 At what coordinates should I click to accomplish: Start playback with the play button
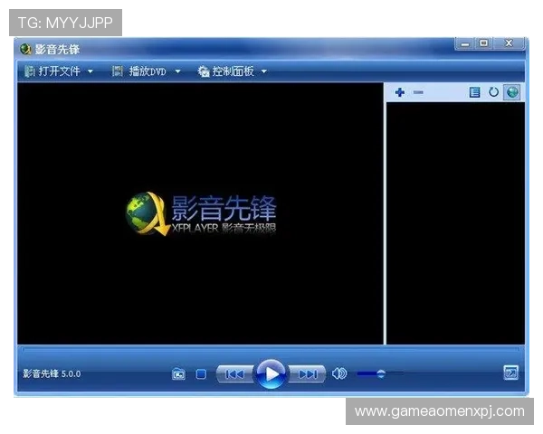271,373
